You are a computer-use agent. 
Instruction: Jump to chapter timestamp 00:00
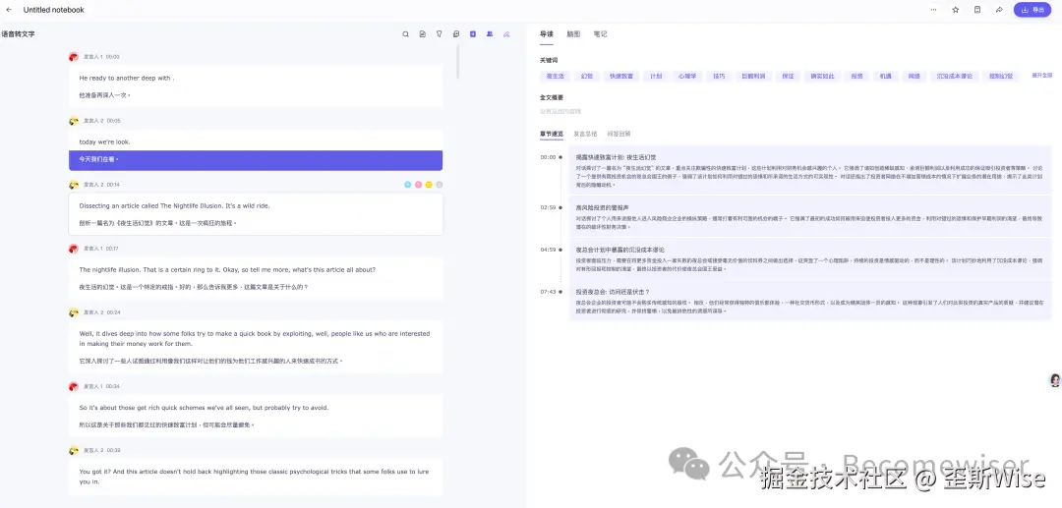click(548, 157)
